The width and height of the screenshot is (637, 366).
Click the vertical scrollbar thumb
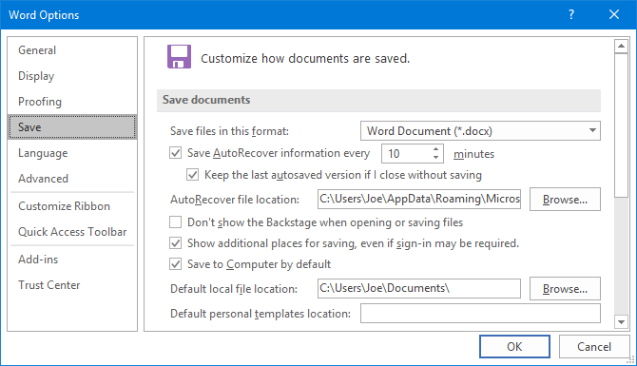[x=621, y=125]
